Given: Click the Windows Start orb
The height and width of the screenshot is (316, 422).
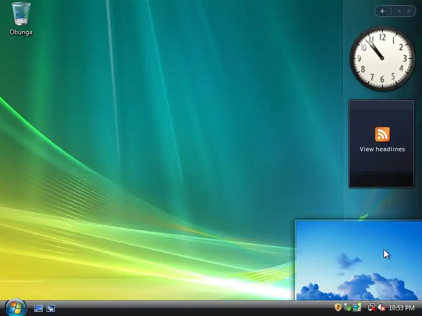Looking at the screenshot, I should pyautogui.click(x=16, y=308).
